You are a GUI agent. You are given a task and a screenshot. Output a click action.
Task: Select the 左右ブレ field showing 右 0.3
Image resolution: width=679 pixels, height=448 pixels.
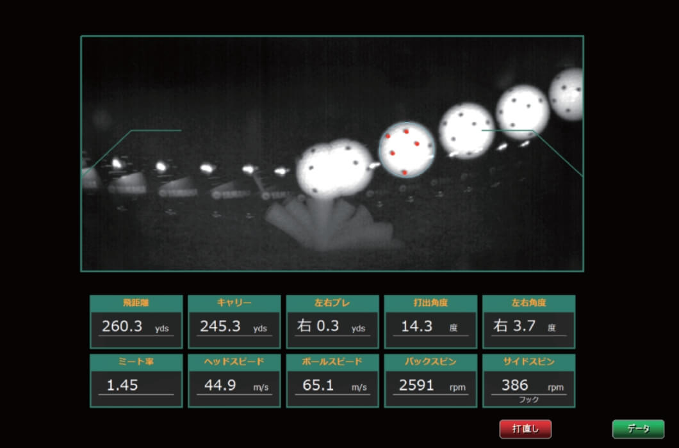pyautogui.click(x=332, y=327)
